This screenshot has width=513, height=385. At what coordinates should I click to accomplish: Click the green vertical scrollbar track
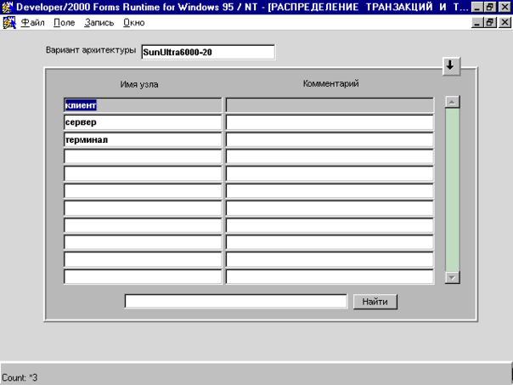click(452, 190)
